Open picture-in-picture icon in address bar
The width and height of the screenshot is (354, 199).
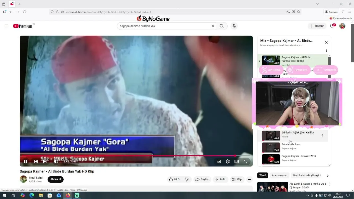288,12
